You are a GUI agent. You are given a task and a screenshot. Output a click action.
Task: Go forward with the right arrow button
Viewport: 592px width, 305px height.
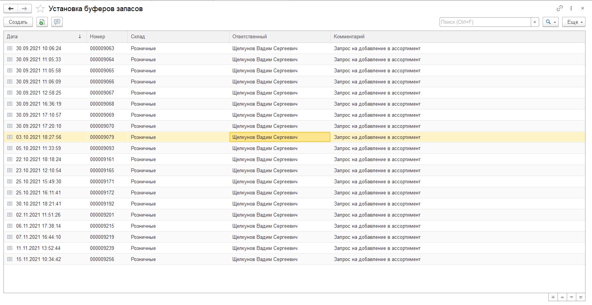coord(24,8)
